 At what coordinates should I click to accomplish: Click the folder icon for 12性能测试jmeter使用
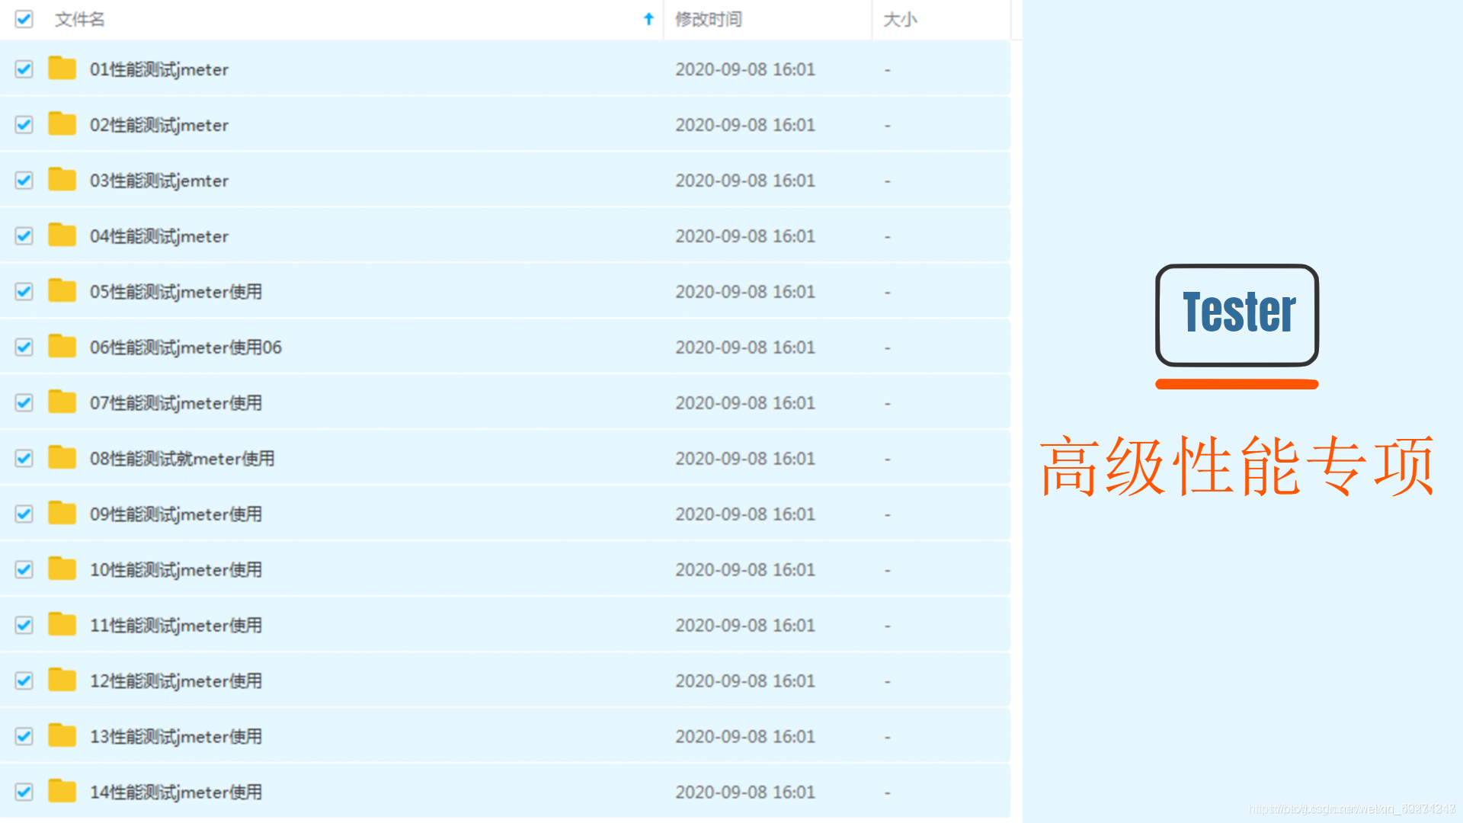click(62, 680)
